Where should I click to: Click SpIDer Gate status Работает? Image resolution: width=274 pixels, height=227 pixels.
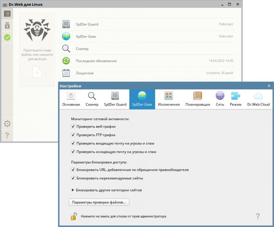point(226,36)
